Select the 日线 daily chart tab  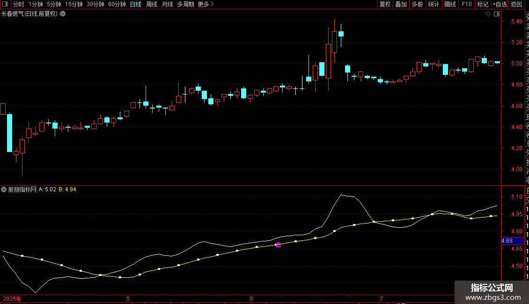tap(136, 4)
